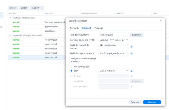Click the Crear button
The width and height of the screenshot is (169, 110).
[13, 8]
